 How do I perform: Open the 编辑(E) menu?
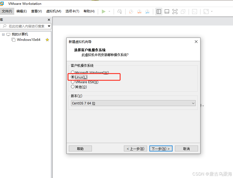(21, 11)
